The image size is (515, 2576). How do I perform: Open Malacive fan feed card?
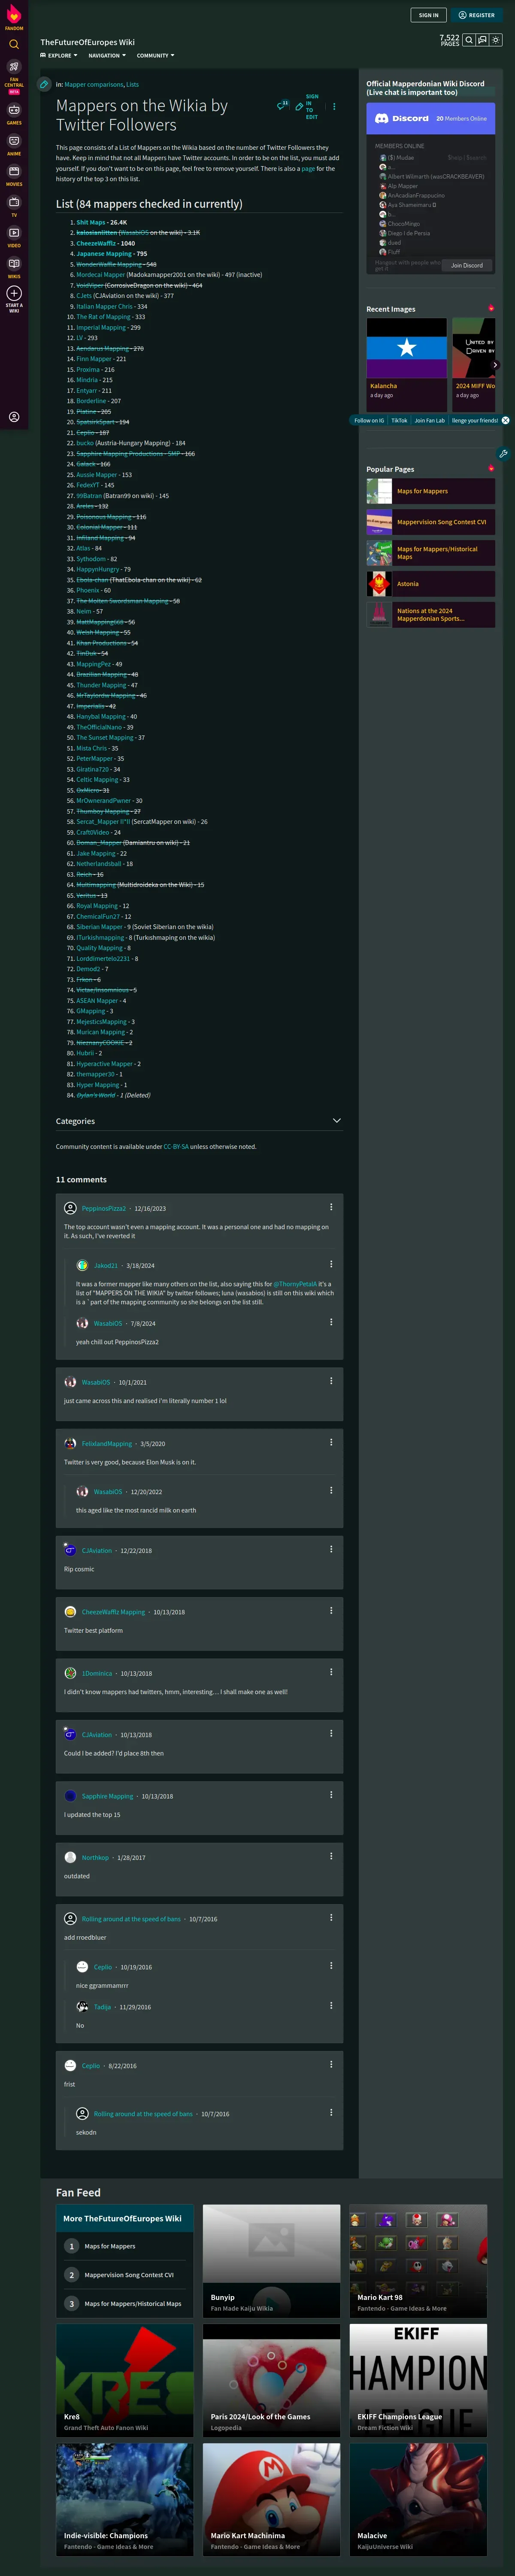click(x=418, y=2500)
